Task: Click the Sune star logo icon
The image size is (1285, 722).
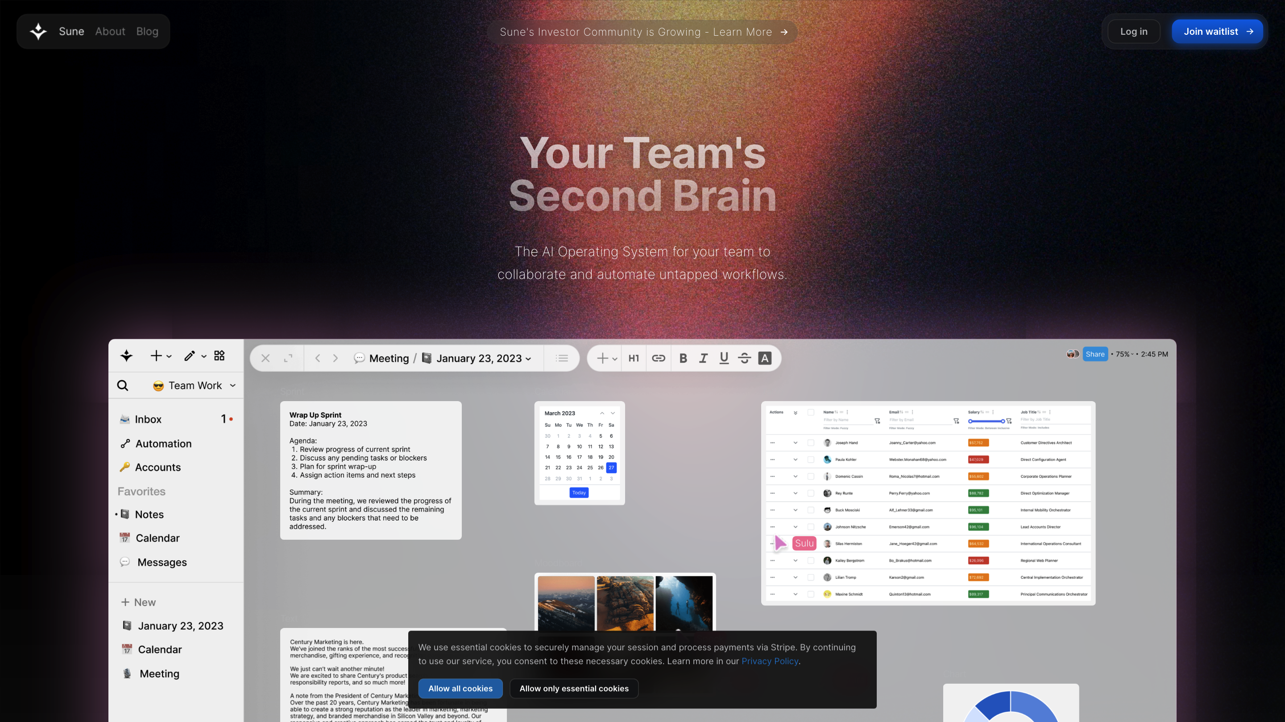Action: click(x=38, y=31)
